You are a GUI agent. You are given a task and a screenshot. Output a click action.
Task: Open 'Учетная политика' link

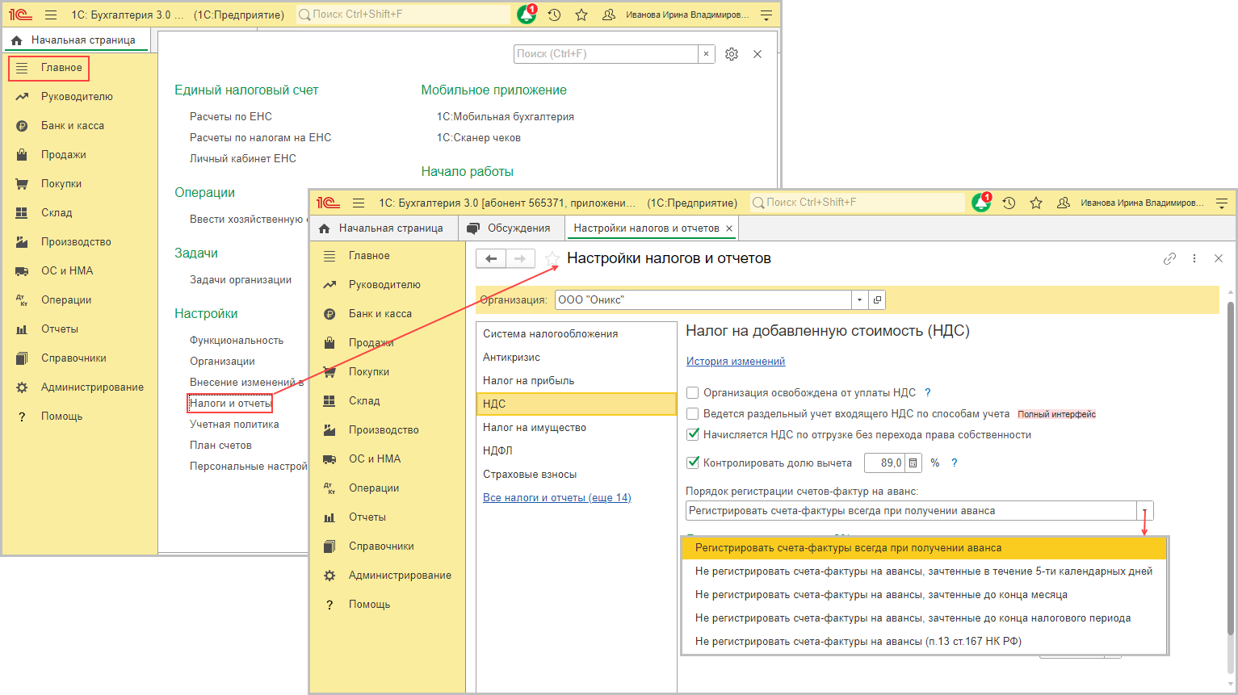point(234,425)
